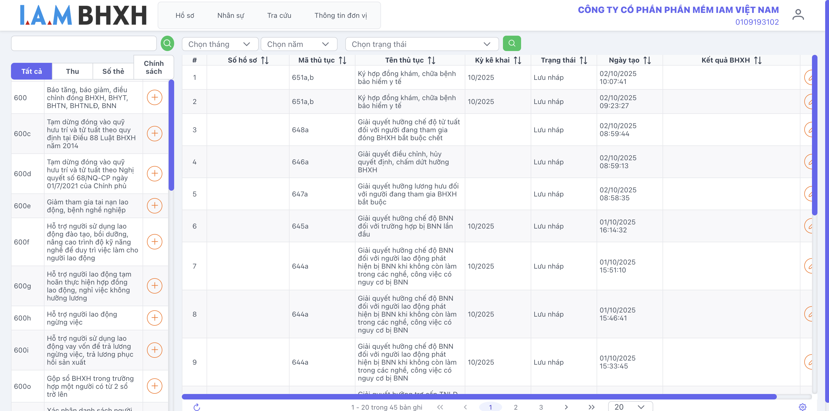
Task: Click plus icon for procedure 600e
Action: pos(154,206)
